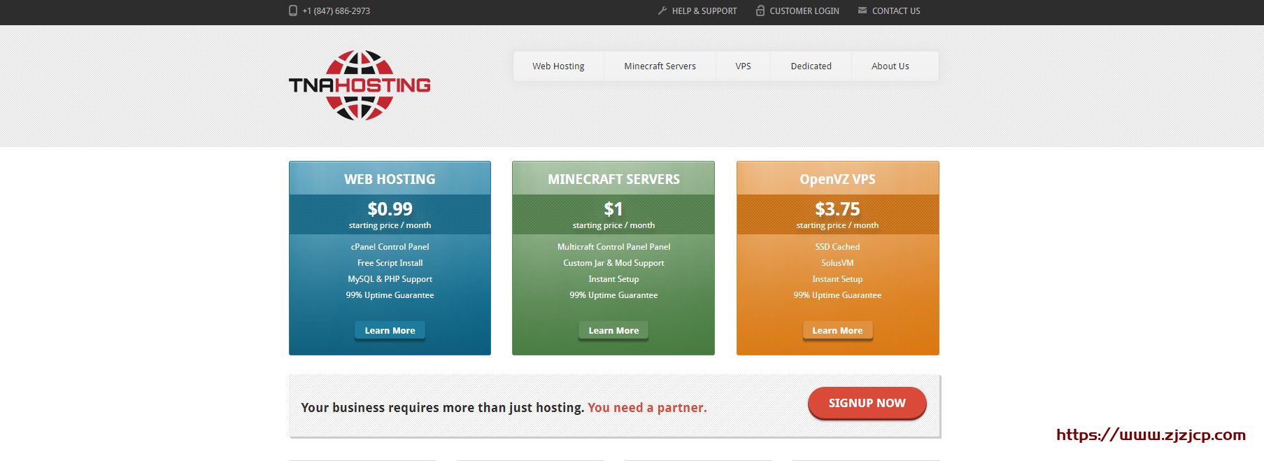Click the Custom Jar & Mod Support text
1264x461 pixels.
click(x=613, y=263)
